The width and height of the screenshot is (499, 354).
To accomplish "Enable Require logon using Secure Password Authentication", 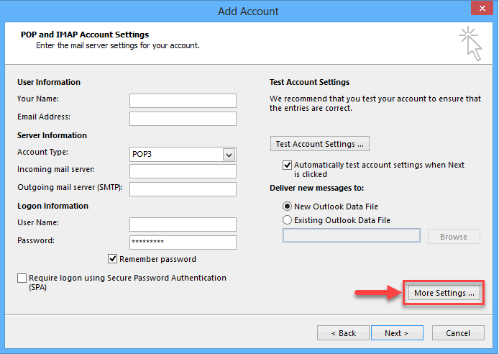I will tap(22, 278).
